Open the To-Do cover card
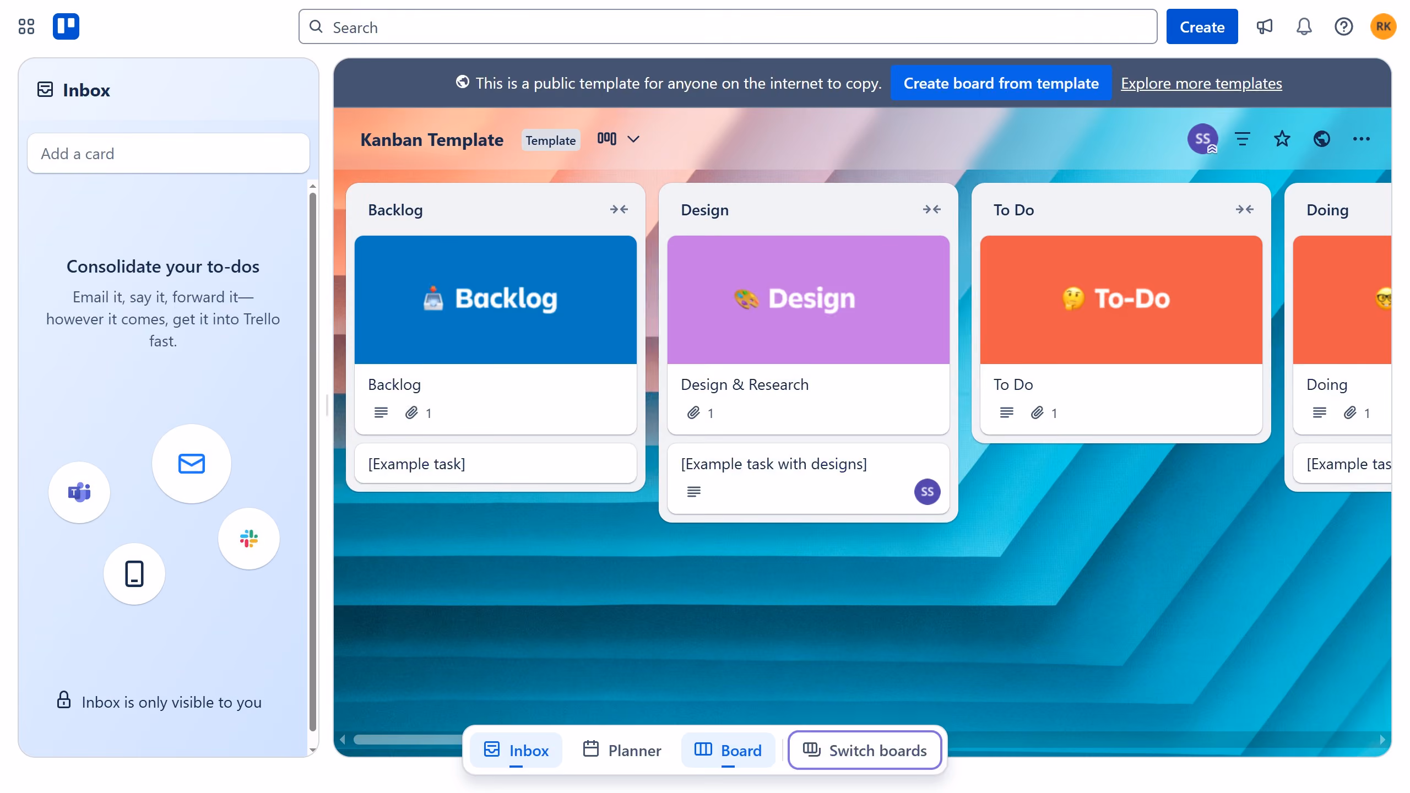The image size is (1410, 793). pos(1121,335)
